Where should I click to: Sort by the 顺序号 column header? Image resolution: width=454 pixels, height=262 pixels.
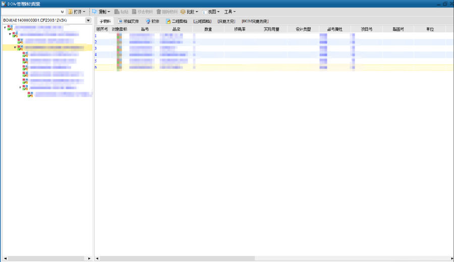coord(102,29)
